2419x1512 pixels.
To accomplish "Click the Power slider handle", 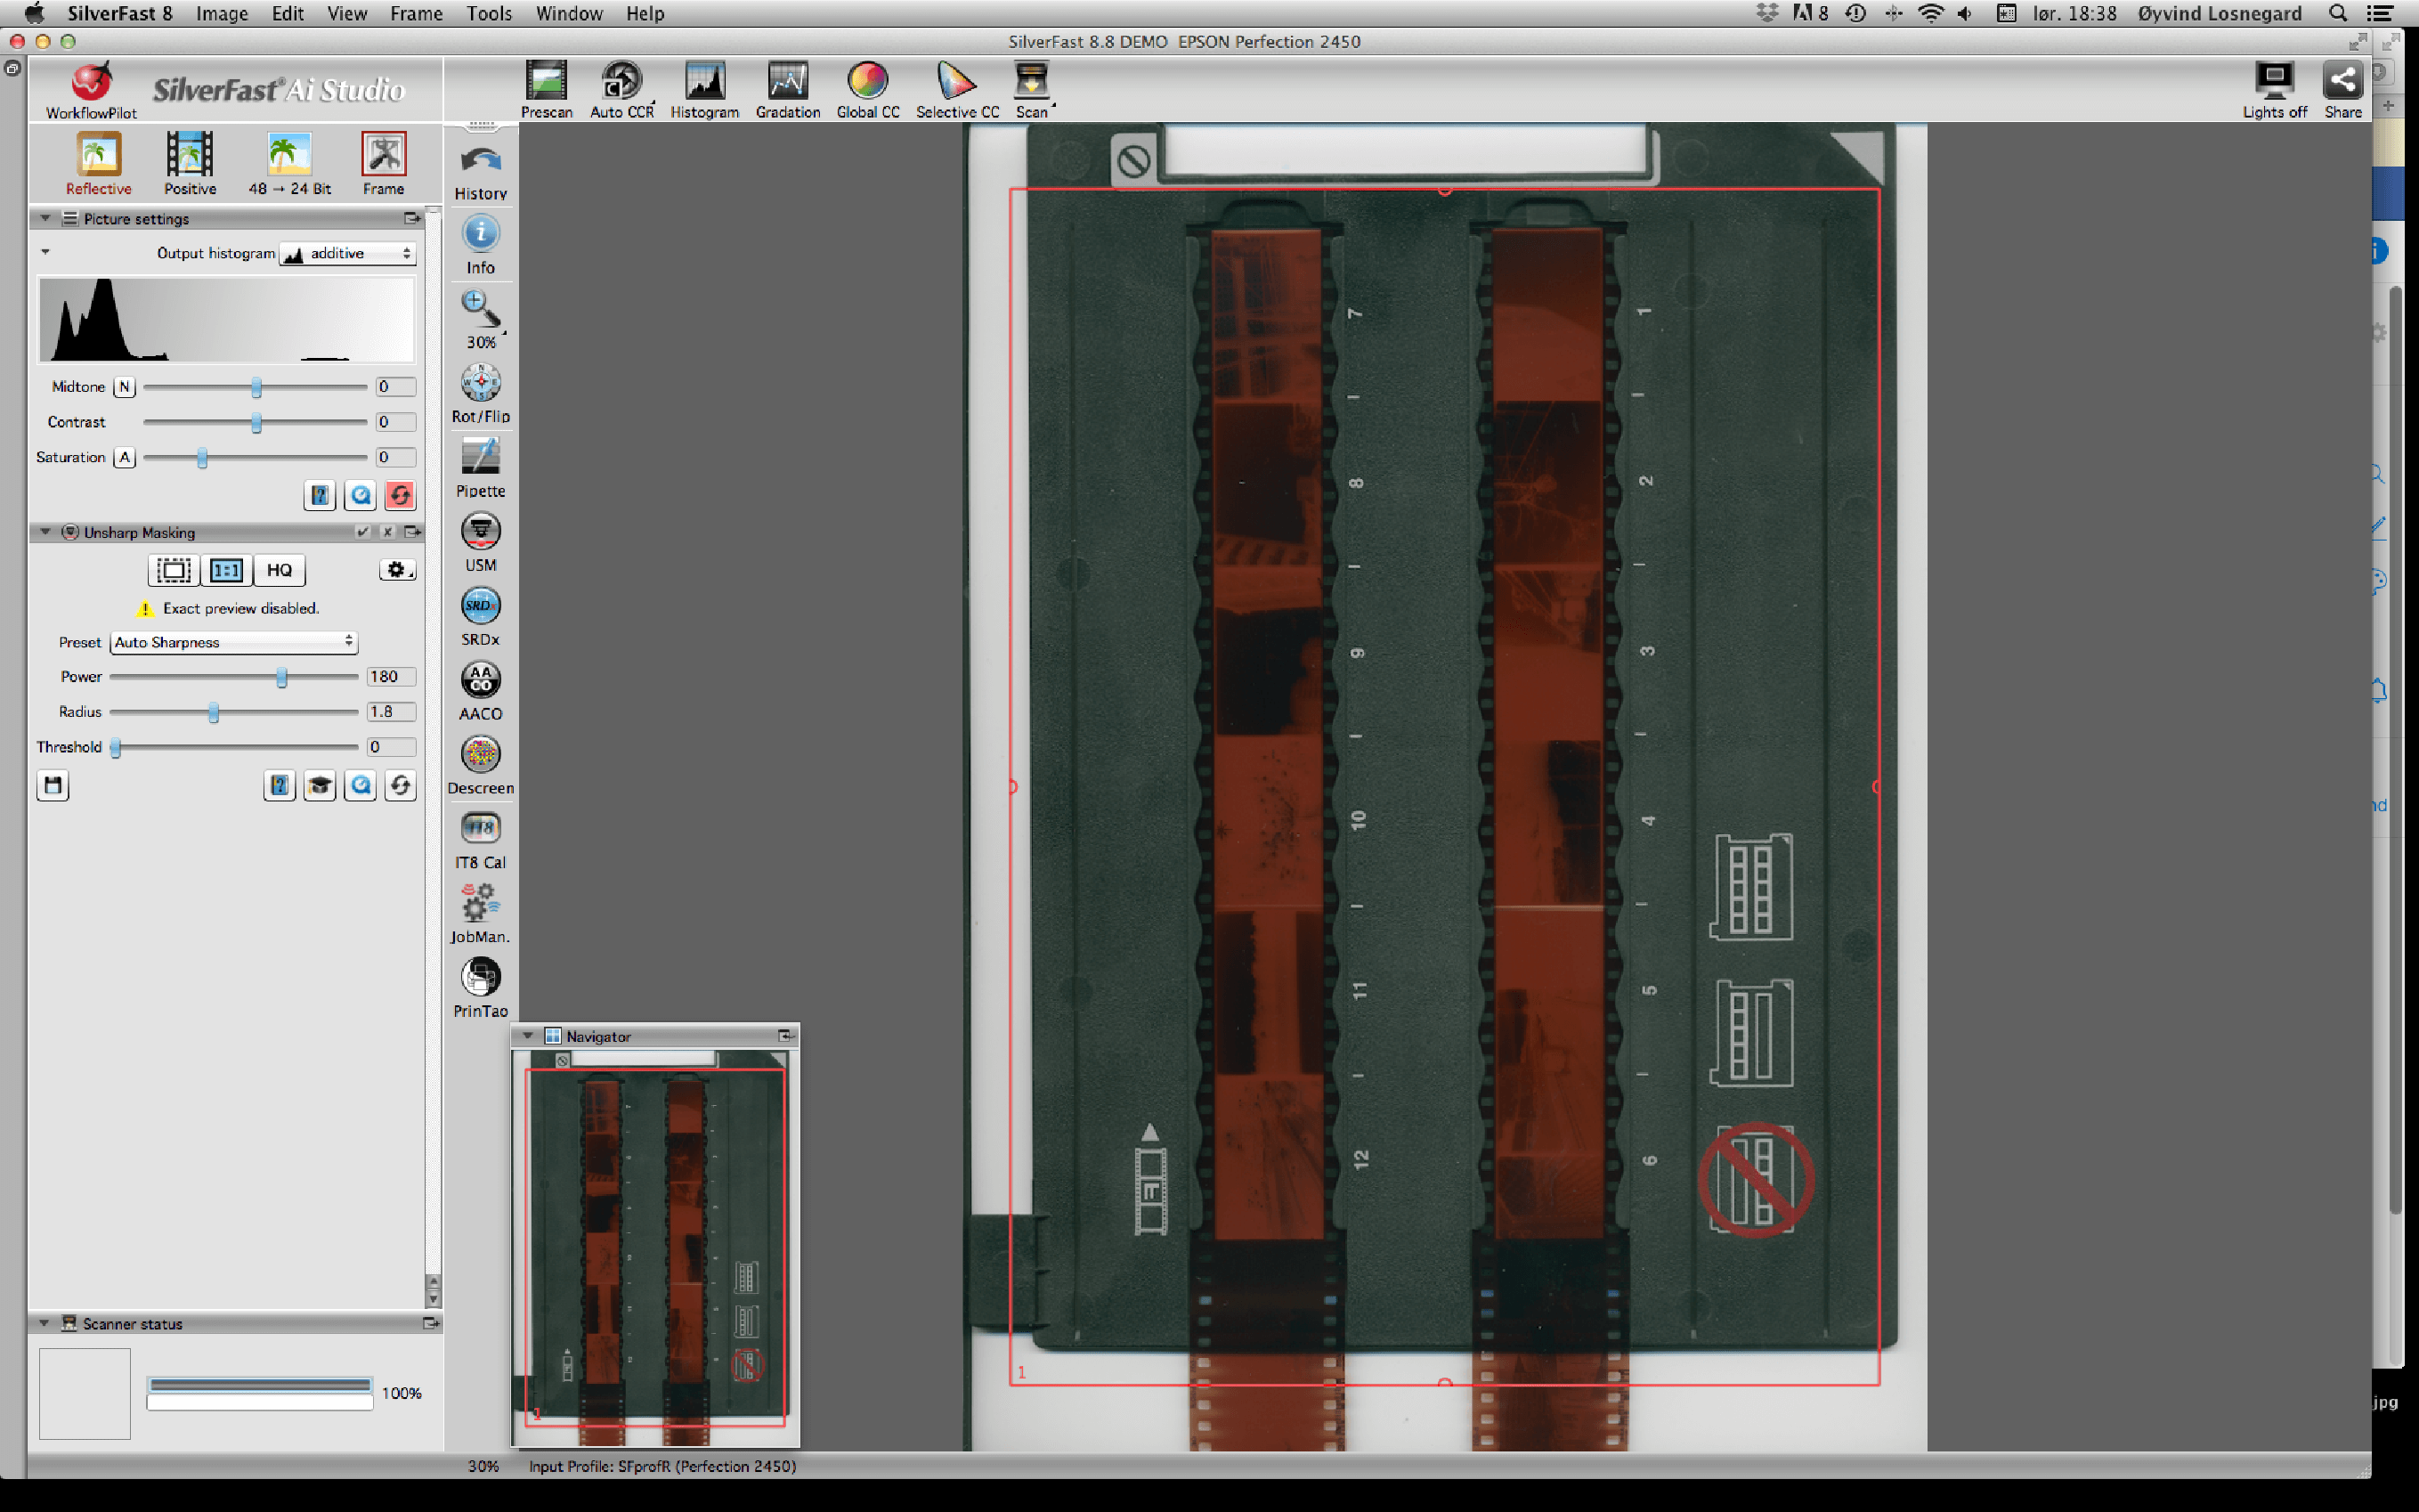I will tap(282, 677).
